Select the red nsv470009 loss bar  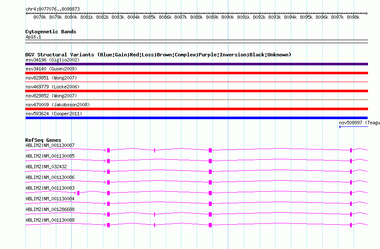(196, 109)
